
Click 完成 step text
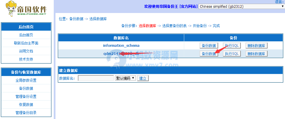click(x=216, y=26)
